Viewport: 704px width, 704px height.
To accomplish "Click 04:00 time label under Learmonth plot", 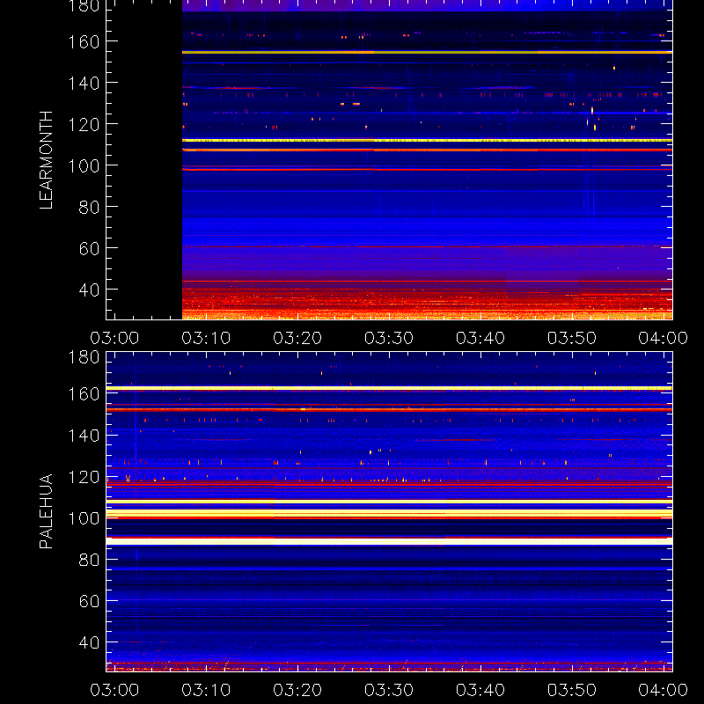I will coord(664,338).
